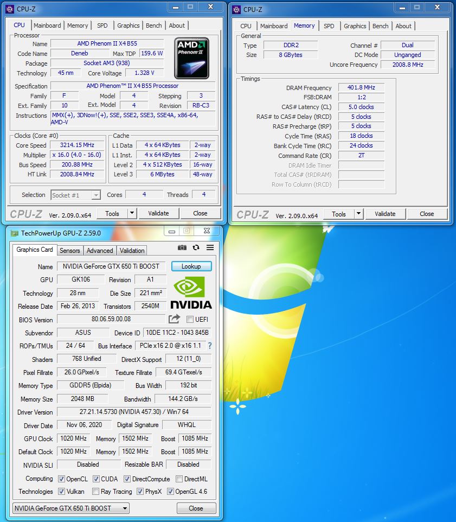Click Tools button in the left CPU-Z window
456x522 pixels.
pyautogui.click(x=112, y=213)
